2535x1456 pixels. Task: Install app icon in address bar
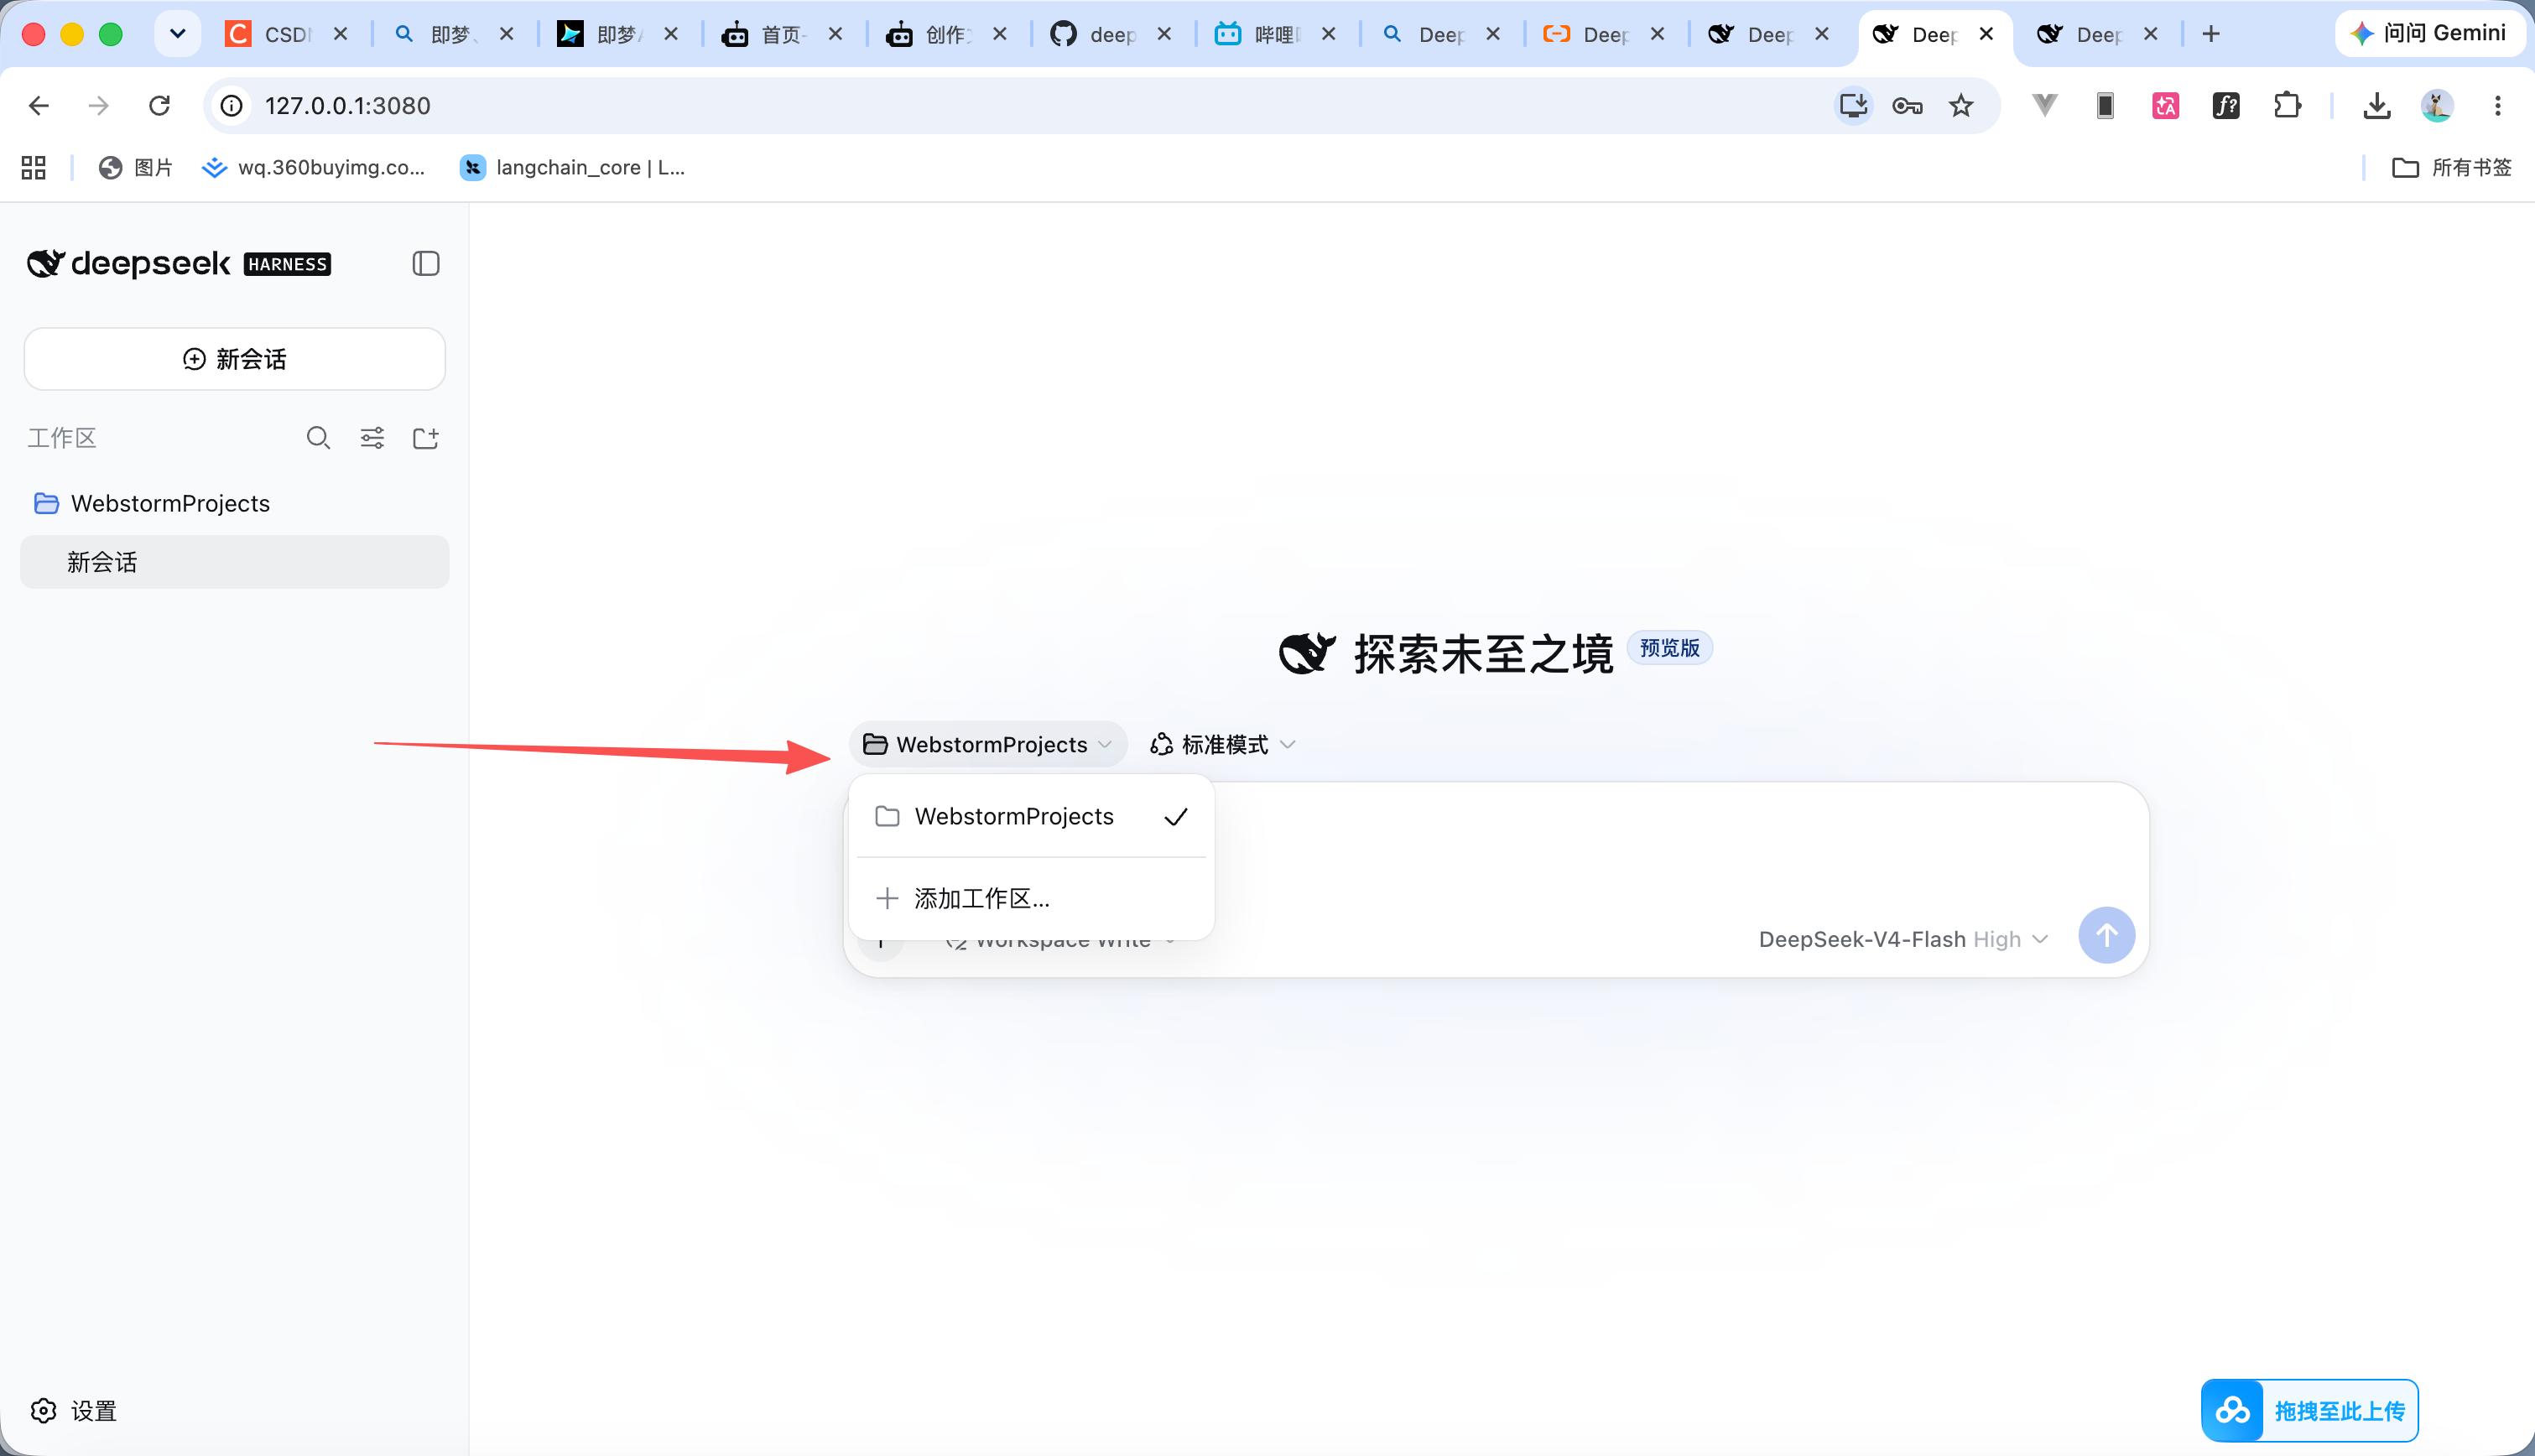click(1853, 106)
